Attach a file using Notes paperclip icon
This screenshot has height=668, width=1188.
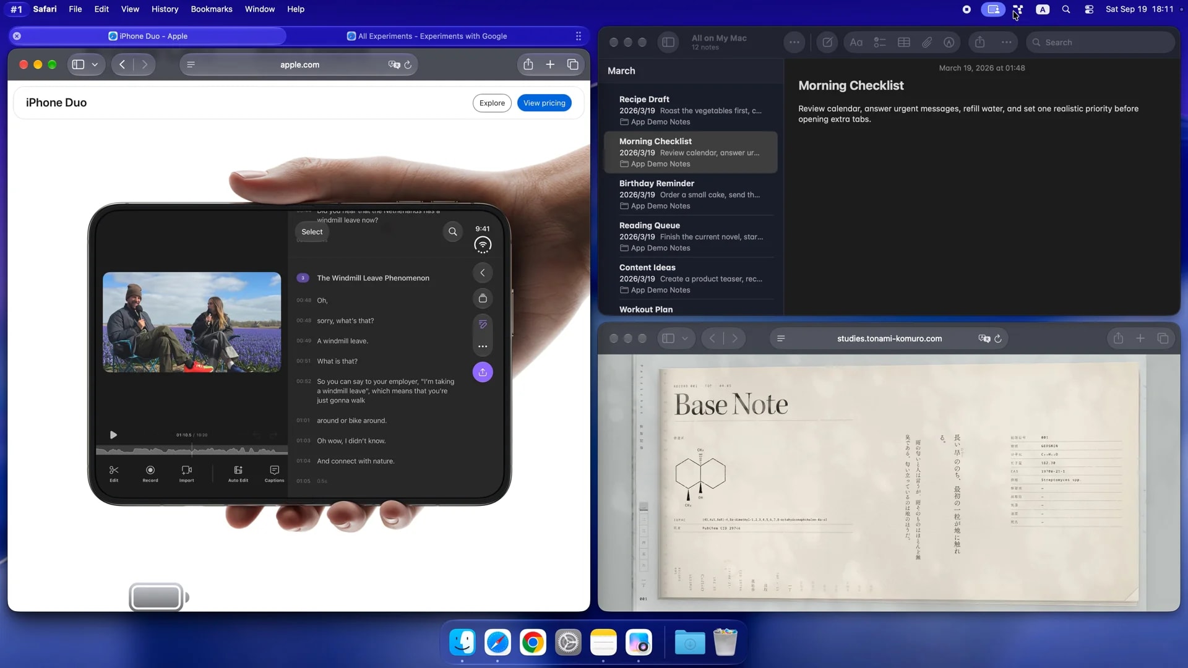(x=927, y=42)
